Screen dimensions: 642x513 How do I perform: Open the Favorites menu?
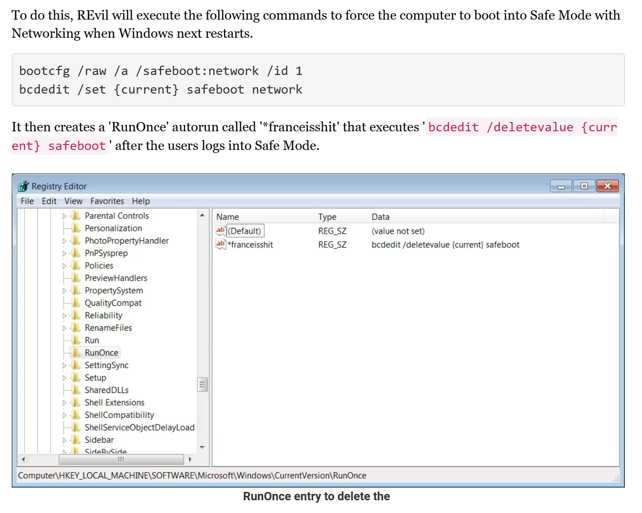[x=107, y=201]
